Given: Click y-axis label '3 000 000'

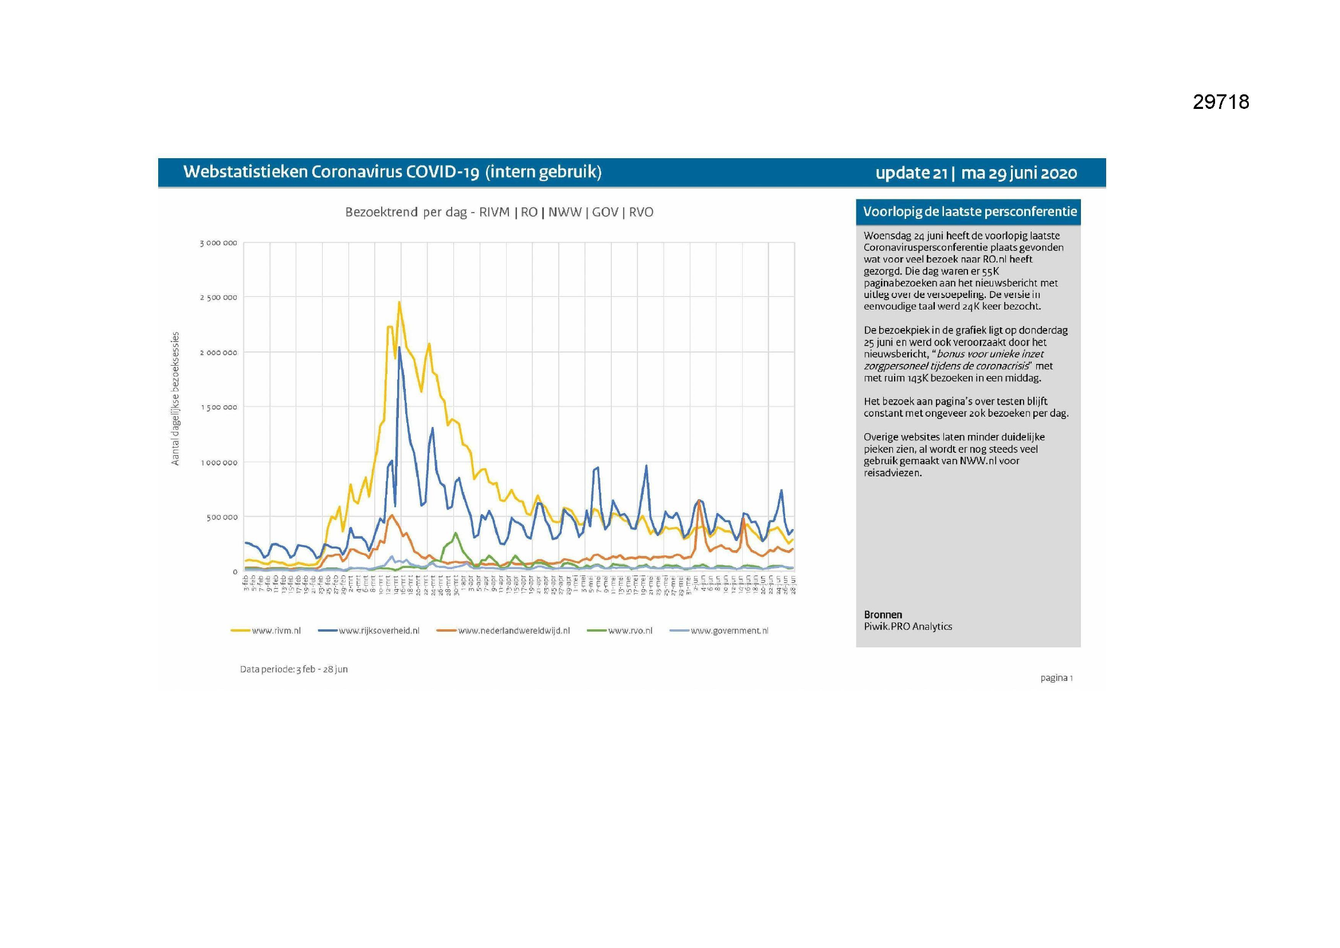Looking at the screenshot, I should [x=218, y=243].
